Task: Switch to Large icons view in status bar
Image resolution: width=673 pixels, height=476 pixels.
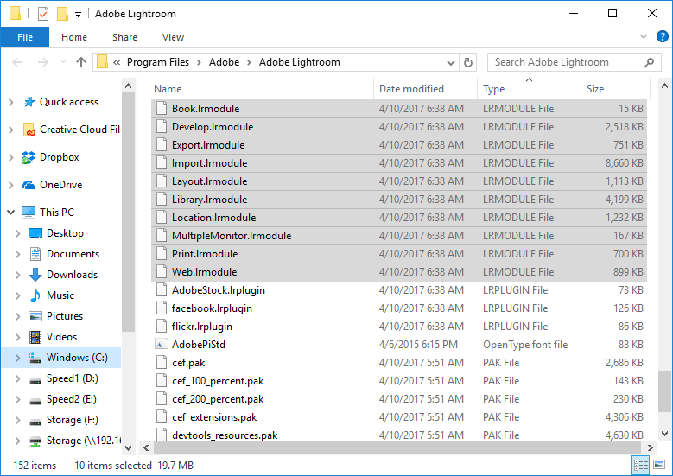Action: point(659,465)
